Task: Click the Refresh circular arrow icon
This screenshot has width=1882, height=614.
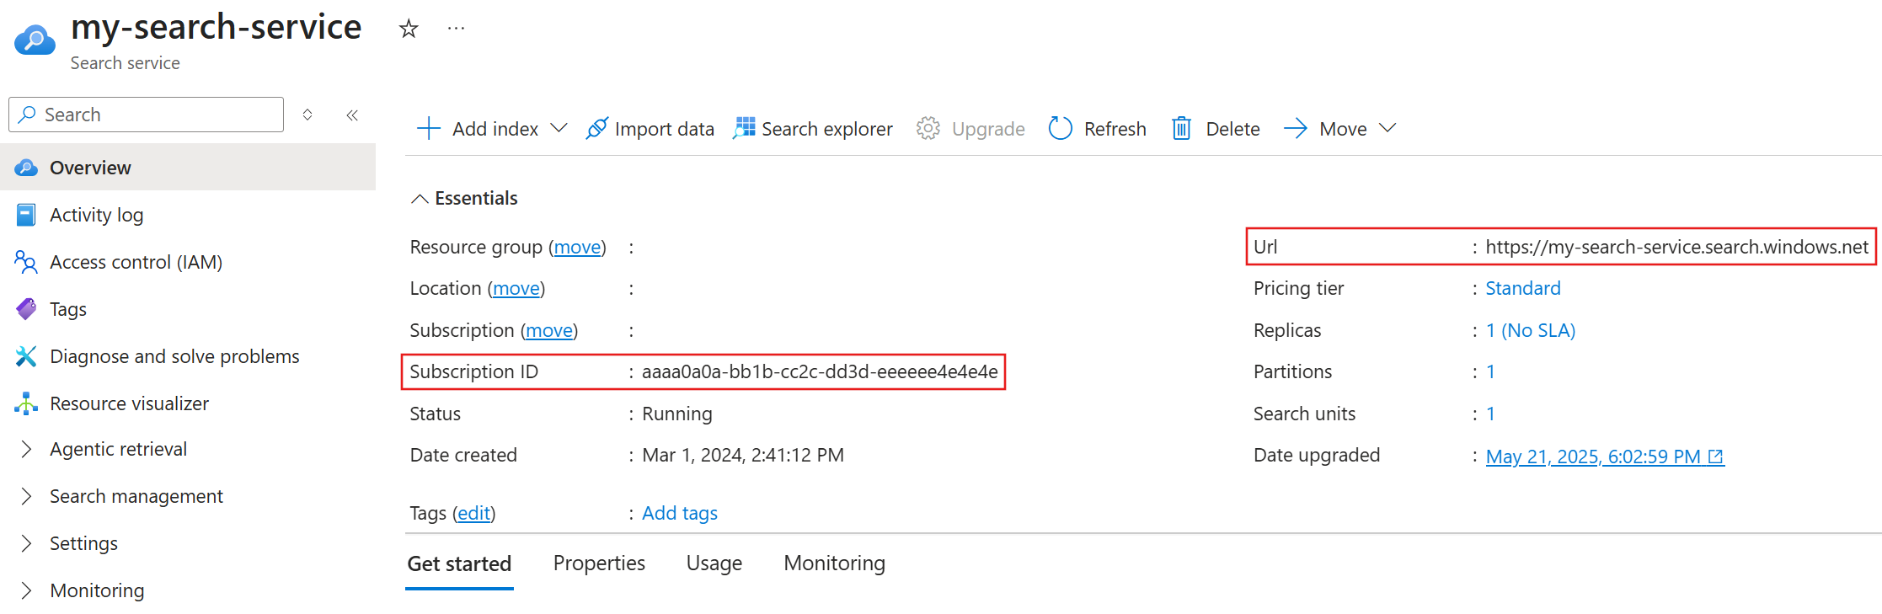Action: (x=1060, y=129)
